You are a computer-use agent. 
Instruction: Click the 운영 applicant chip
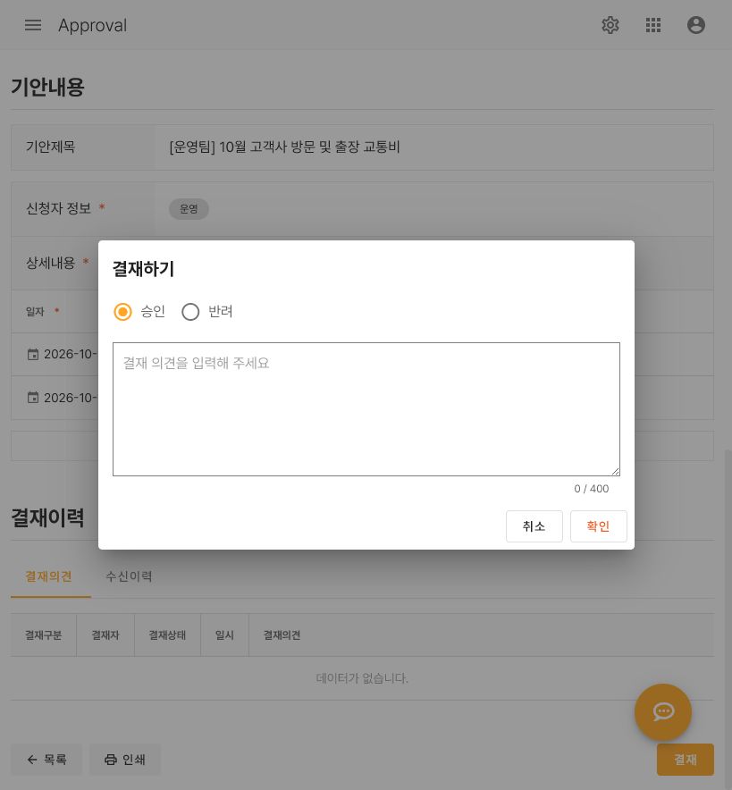point(189,208)
